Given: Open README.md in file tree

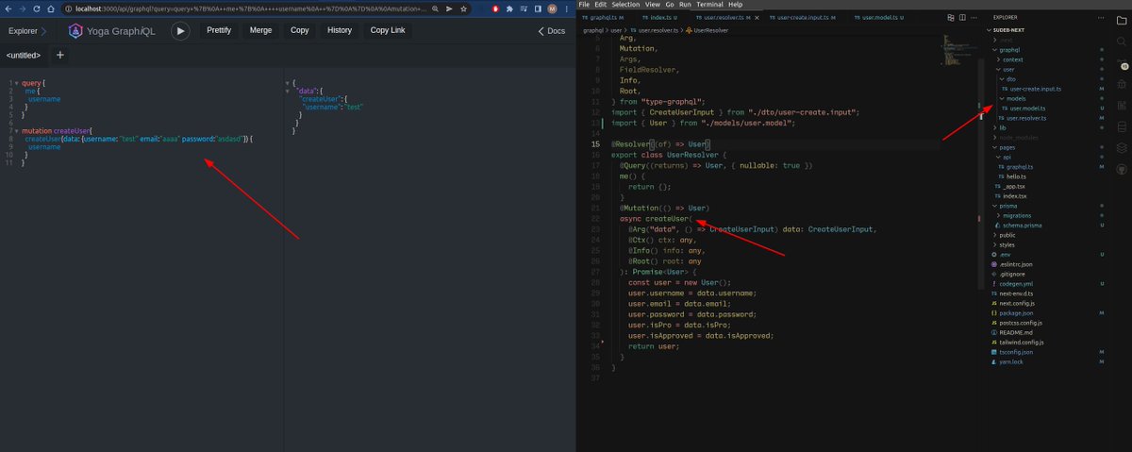Looking at the screenshot, I should coord(1014,332).
